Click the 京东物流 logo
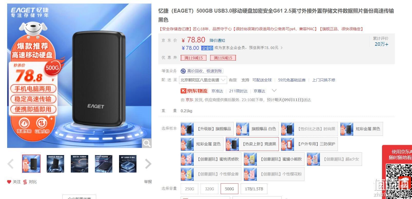Image resolution: width=412 pixels, height=199 pixels. click(x=194, y=91)
